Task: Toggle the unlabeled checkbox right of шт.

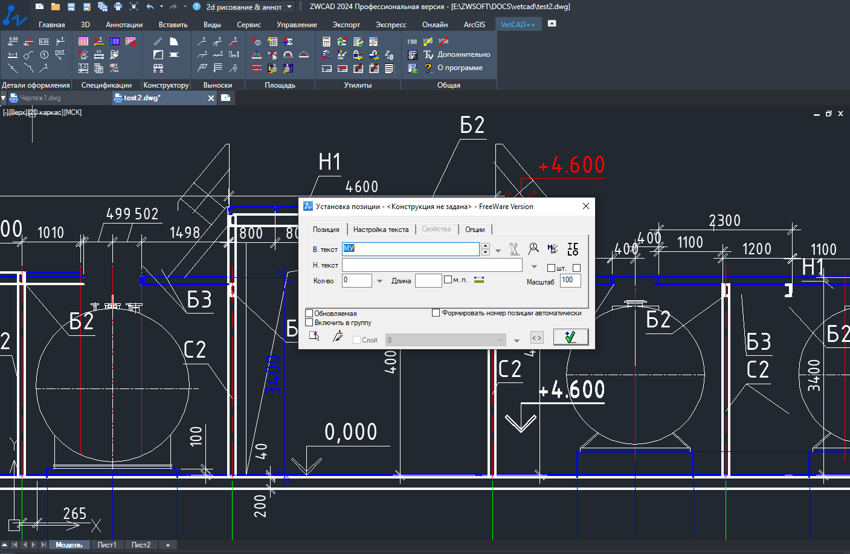Action: coord(576,268)
